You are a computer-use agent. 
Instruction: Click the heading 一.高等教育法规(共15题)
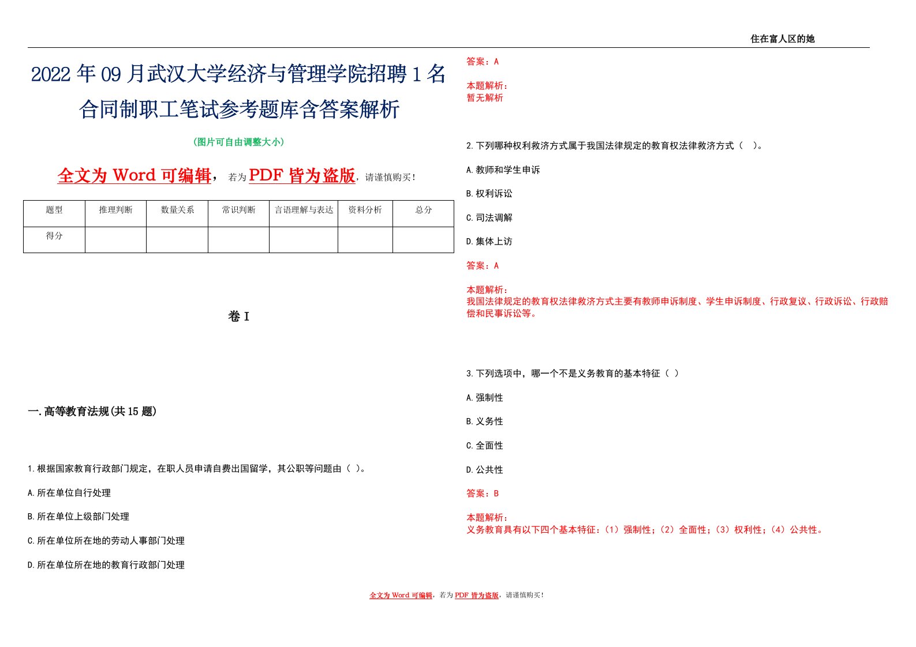[92, 411]
